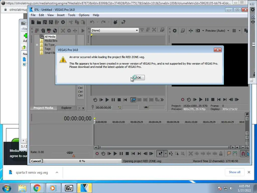Click Go to End in preview transport
The height and width of the screenshot is (193, 257).
pyautogui.click(x=225, y=100)
